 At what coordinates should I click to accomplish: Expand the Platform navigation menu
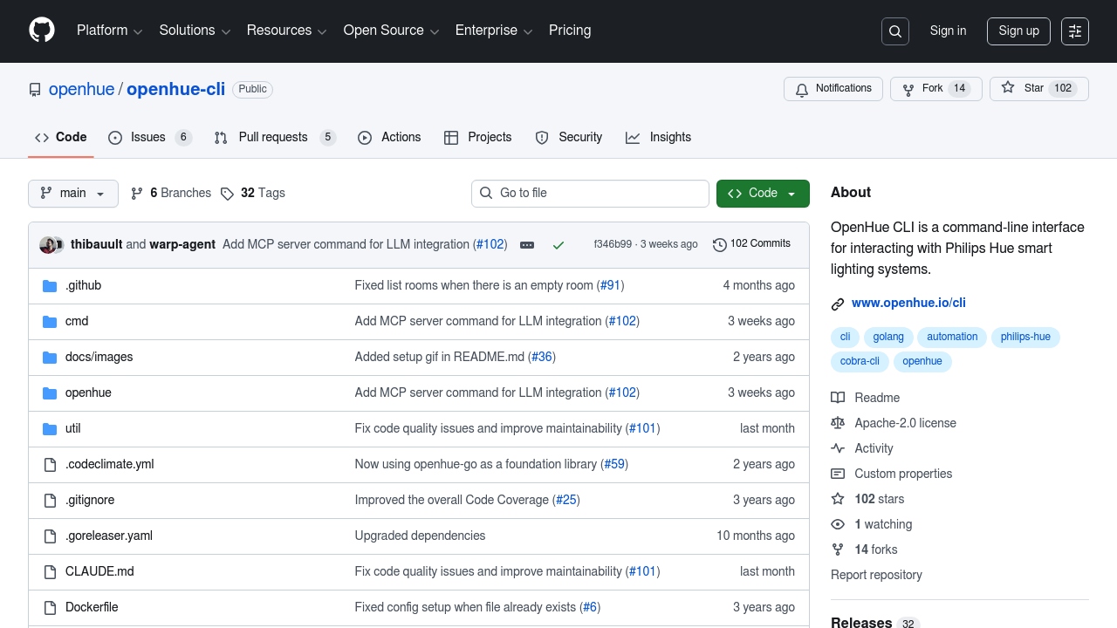109,31
